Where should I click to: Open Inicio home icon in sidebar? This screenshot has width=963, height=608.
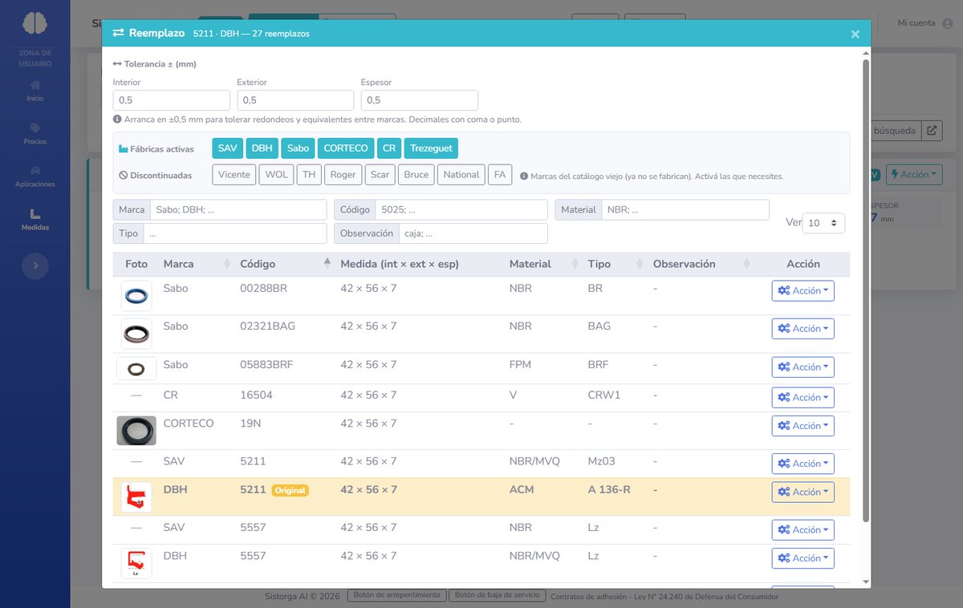(x=35, y=85)
